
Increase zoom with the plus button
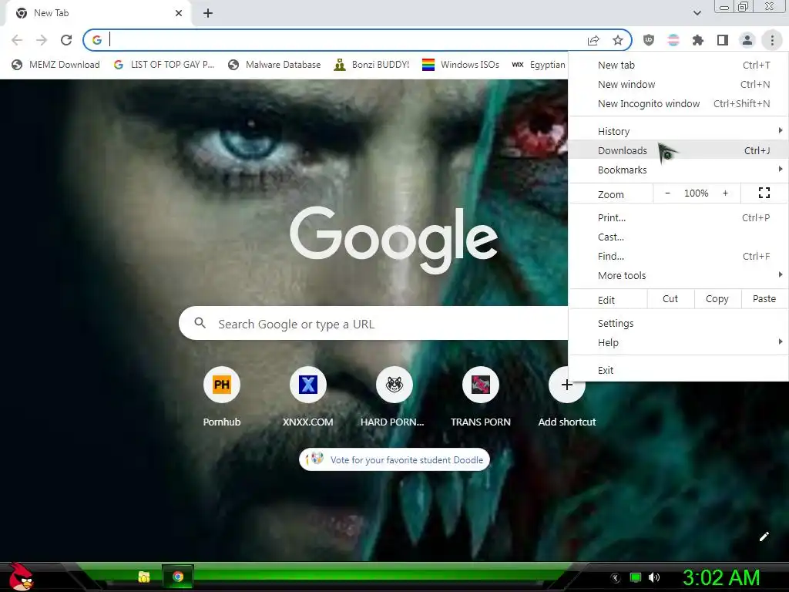coord(725,193)
